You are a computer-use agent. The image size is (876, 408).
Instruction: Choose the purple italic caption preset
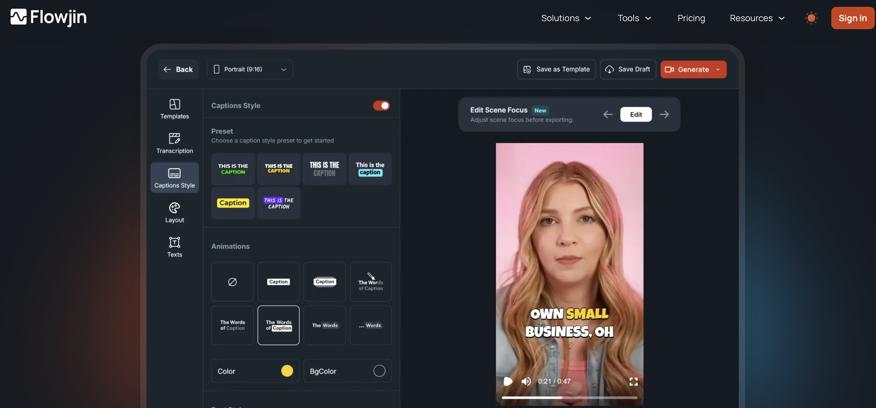coord(278,203)
